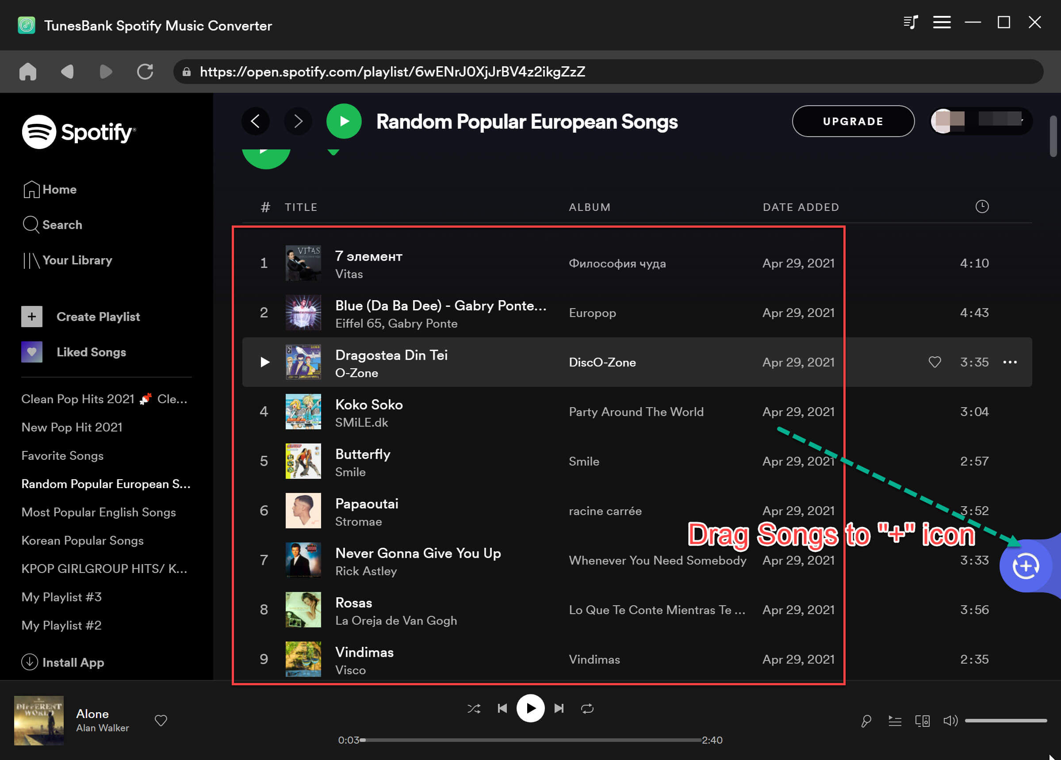
Task: Select the Search icon in the Spotify sidebar
Action: click(31, 225)
